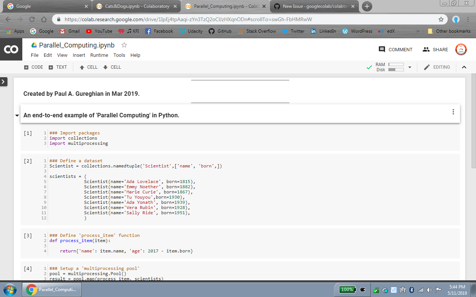Viewport: 476px width, 297px height.
Task: Add a new TEXT cell
Action: 58,67
